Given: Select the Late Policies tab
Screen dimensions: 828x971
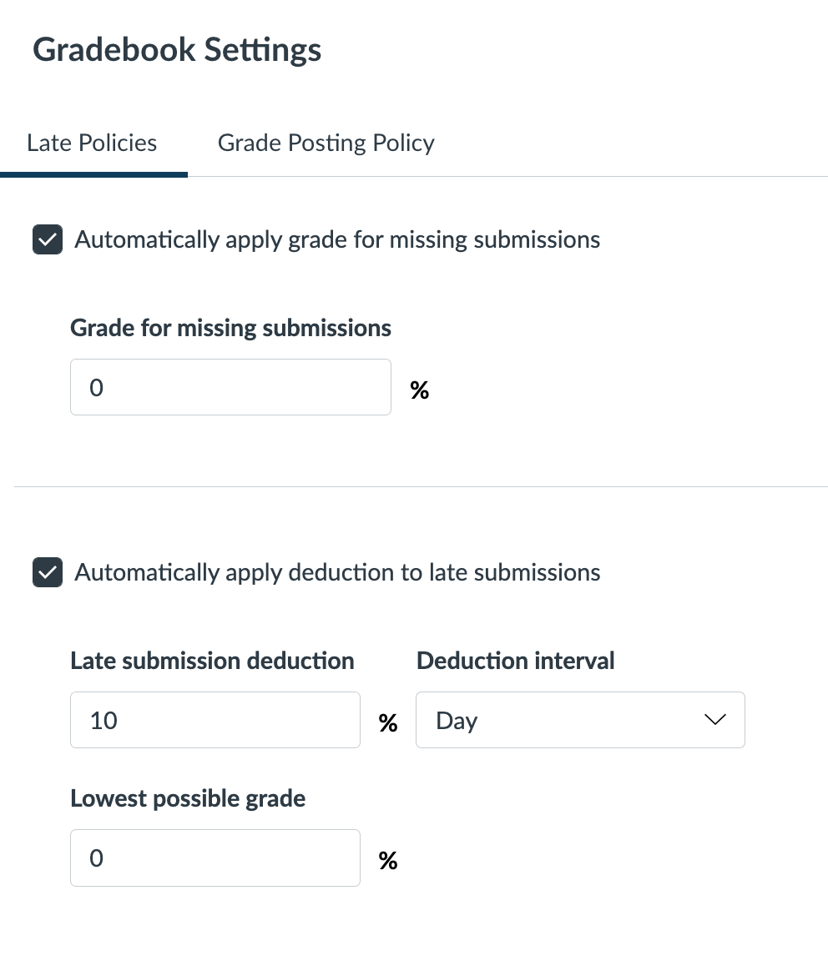Looking at the screenshot, I should pos(92,143).
